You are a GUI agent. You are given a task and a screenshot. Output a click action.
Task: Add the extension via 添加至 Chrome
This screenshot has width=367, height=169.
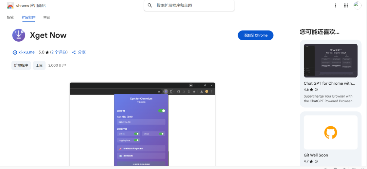pyautogui.click(x=255, y=35)
